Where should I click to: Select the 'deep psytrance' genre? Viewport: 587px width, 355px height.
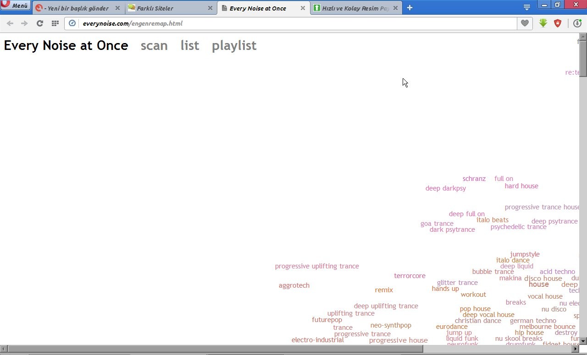(x=554, y=221)
